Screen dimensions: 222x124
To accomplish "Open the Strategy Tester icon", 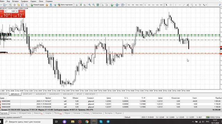I will tap(27, 5).
